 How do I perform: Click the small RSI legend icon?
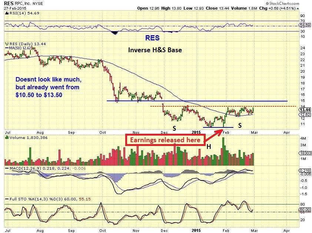tap(7, 13)
